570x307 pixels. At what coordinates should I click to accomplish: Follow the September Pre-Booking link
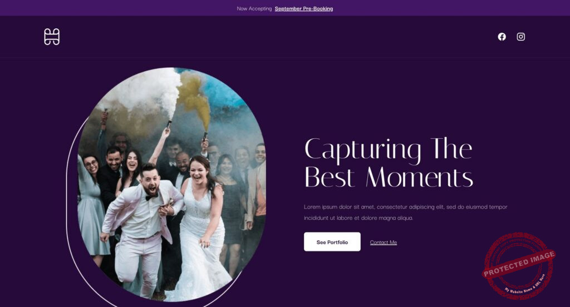(x=303, y=8)
